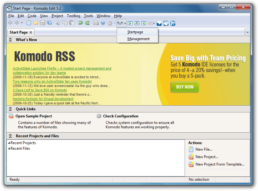Open the Project menu
The image size is (258, 191).
[x=57, y=16]
